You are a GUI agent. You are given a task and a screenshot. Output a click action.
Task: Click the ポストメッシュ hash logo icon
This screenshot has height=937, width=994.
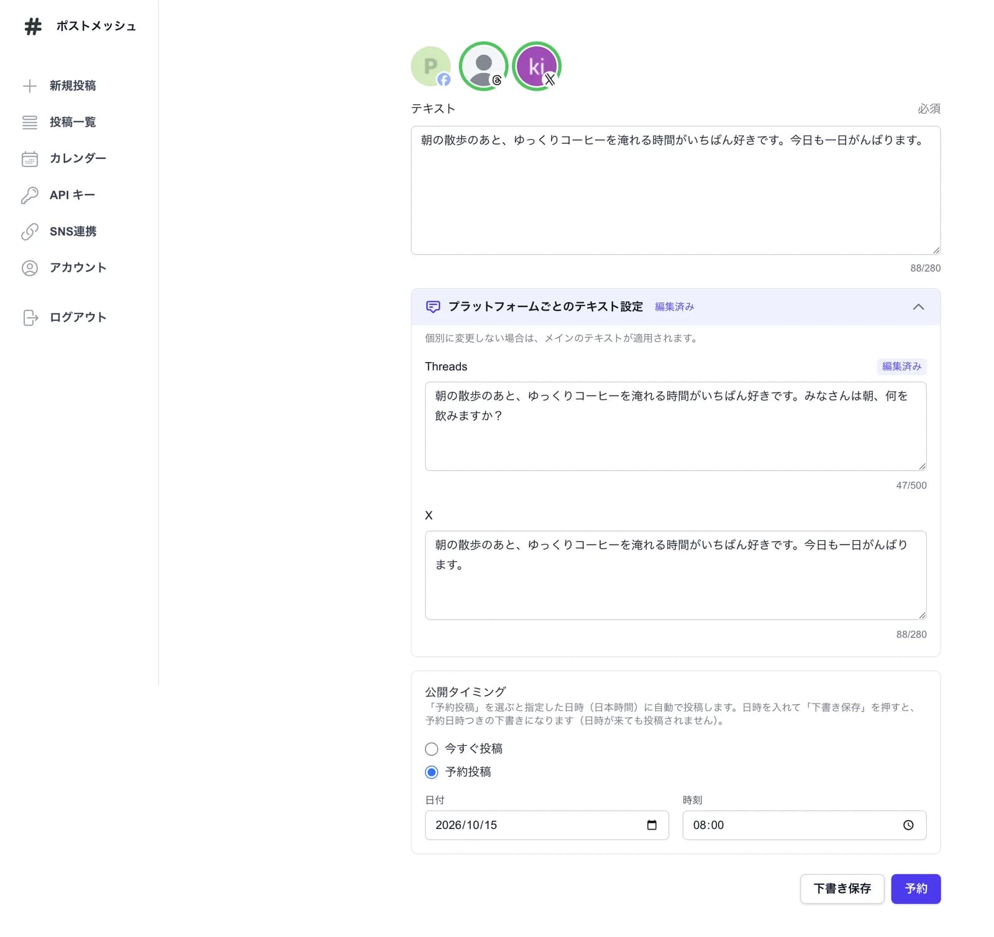point(33,26)
